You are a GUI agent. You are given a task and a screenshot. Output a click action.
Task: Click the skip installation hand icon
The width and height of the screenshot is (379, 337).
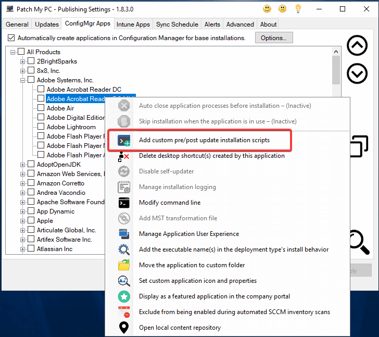124,121
